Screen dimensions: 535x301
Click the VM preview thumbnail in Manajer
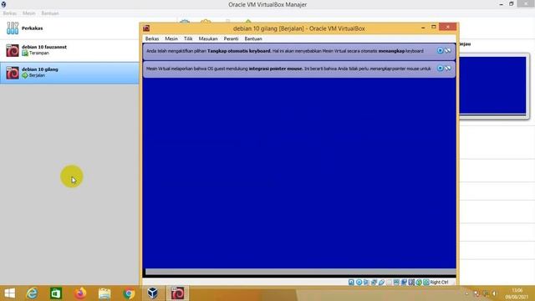click(x=492, y=85)
